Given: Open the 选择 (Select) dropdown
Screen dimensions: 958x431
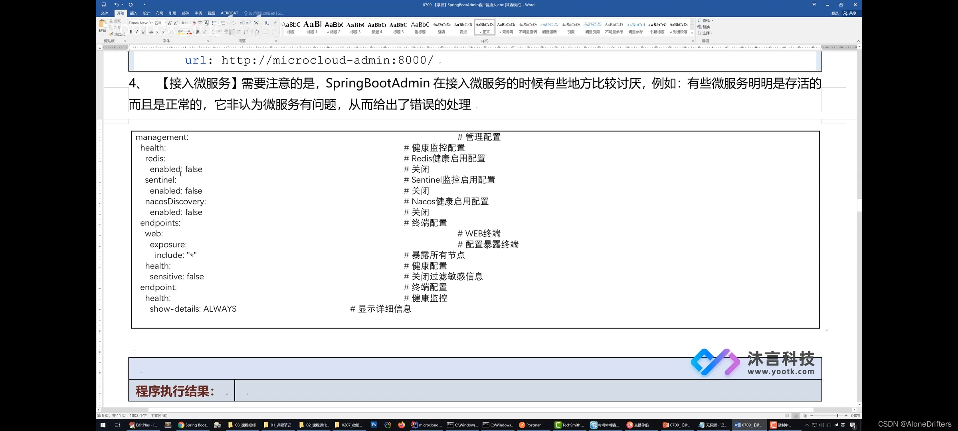Looking at the screenshot, I should pos(705,33).
